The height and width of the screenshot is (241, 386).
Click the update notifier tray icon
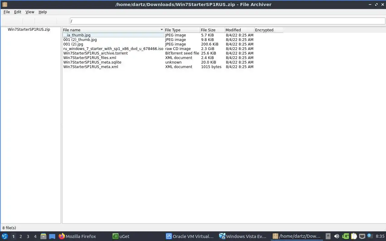pos(370,236)
